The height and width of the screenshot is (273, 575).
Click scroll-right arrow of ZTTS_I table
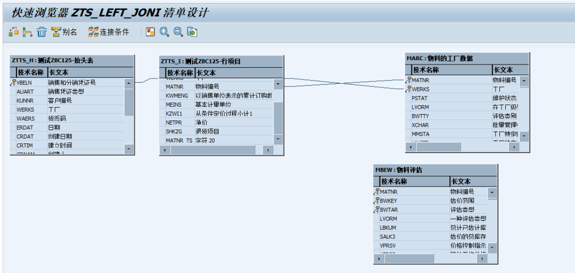[x=268, y=150]
